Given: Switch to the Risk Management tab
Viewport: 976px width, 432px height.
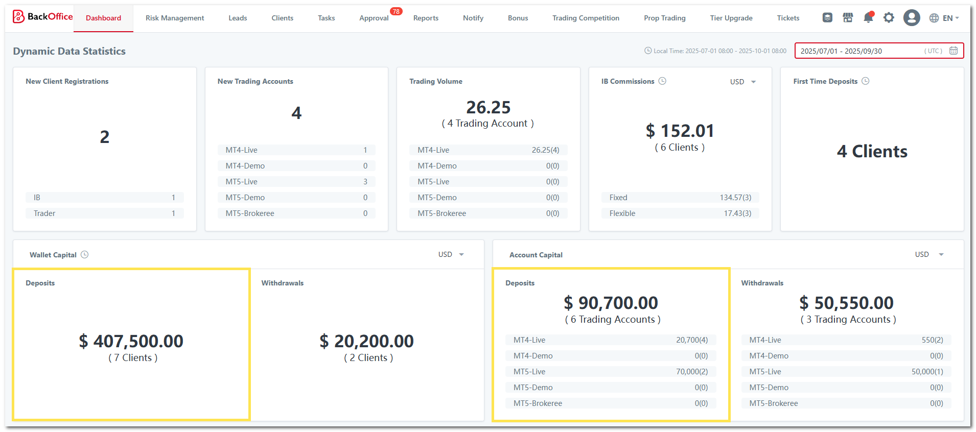Looking at the screenshot, I should coord(175,18).
